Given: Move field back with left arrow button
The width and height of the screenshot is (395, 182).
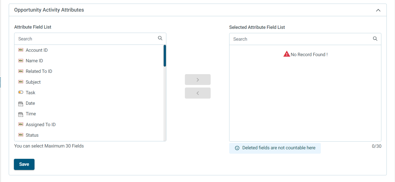Looking at the screenshot, I should (198, 93).
